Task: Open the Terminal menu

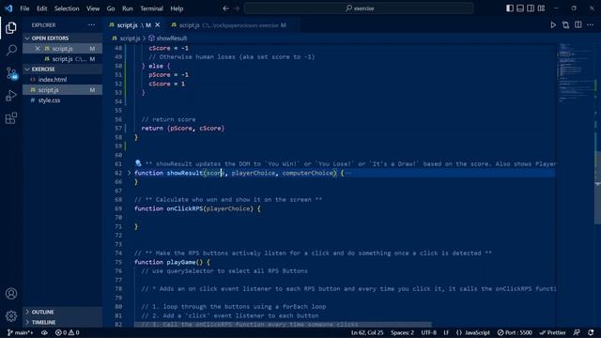Action: pos(151,8)
